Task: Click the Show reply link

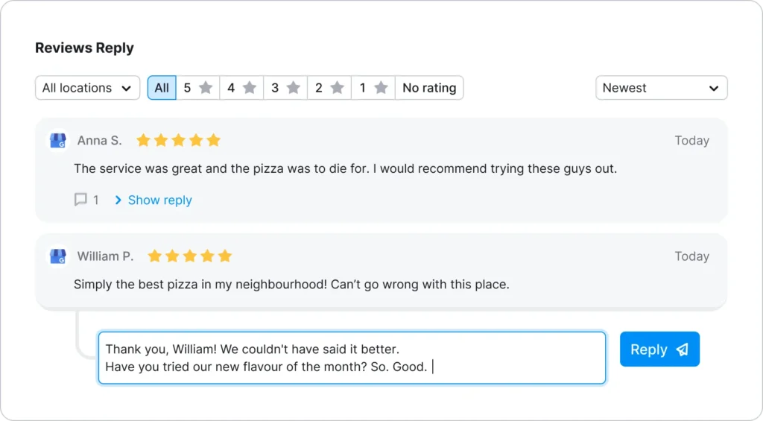Action: [159, 200]
